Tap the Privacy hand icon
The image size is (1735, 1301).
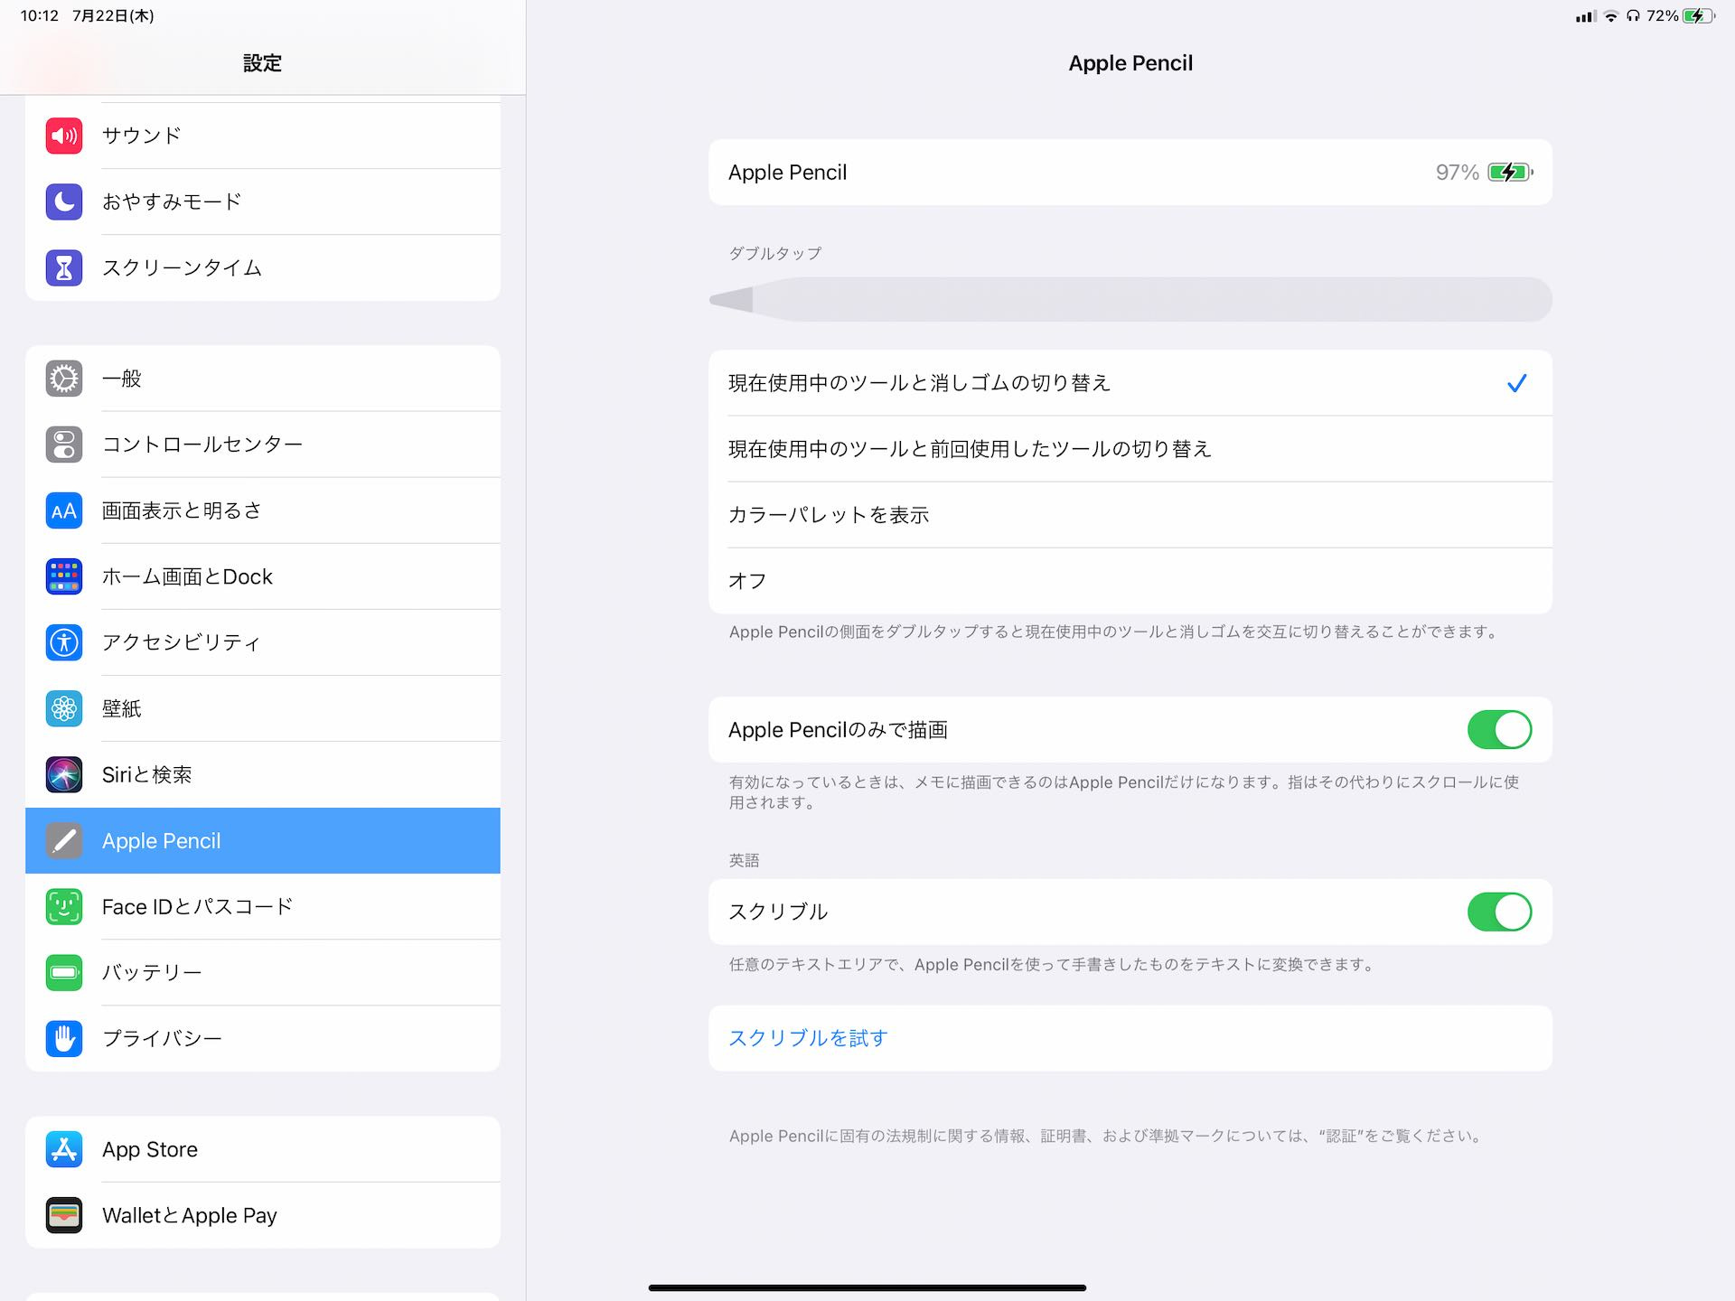64,1038
